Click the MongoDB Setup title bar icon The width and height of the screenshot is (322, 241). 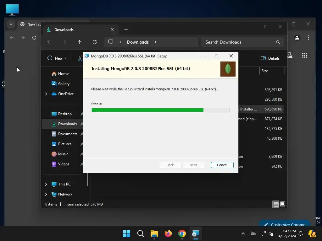tap(87, 56)
